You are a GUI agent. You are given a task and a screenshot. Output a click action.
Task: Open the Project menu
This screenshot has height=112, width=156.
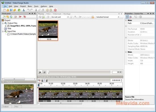(23, 6)
